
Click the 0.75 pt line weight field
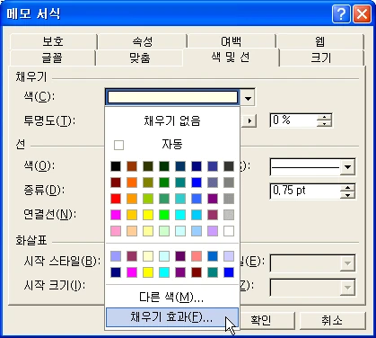click(x=305, y=191)
